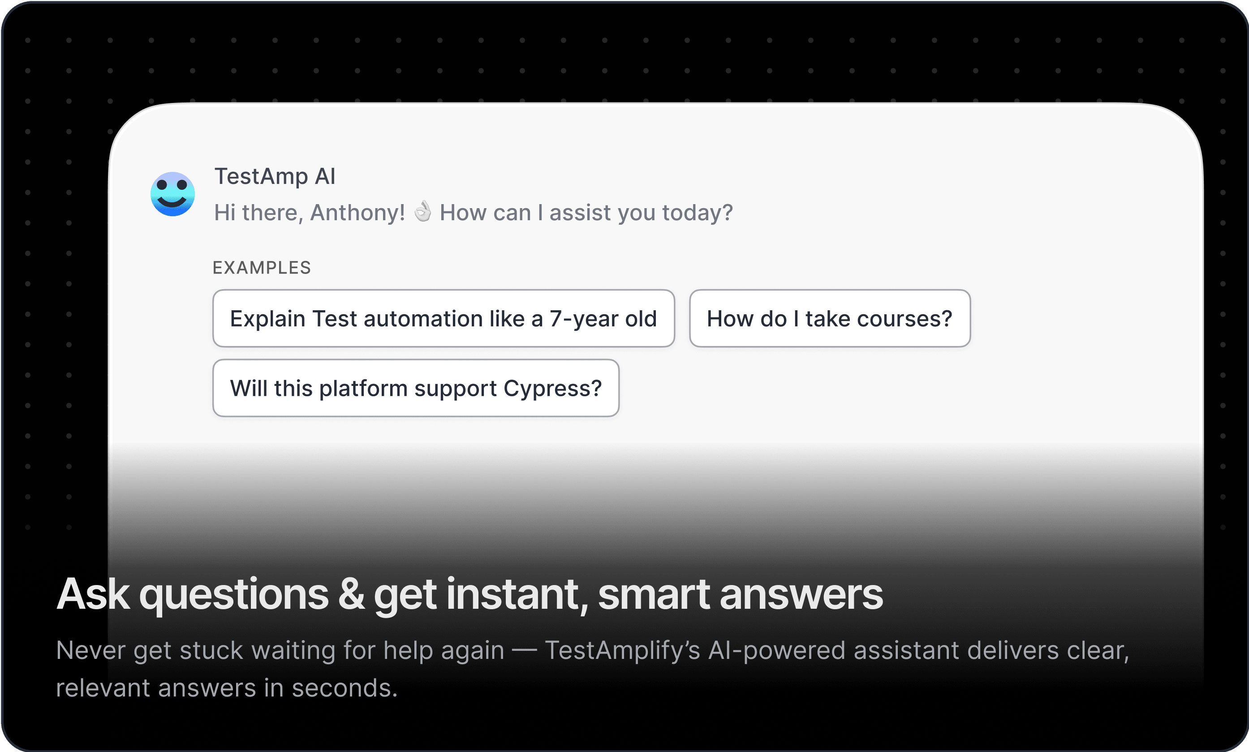Screen dimensions: 1249x752
Task: Click the "EXAMPLES" section label
Action: 262,267
